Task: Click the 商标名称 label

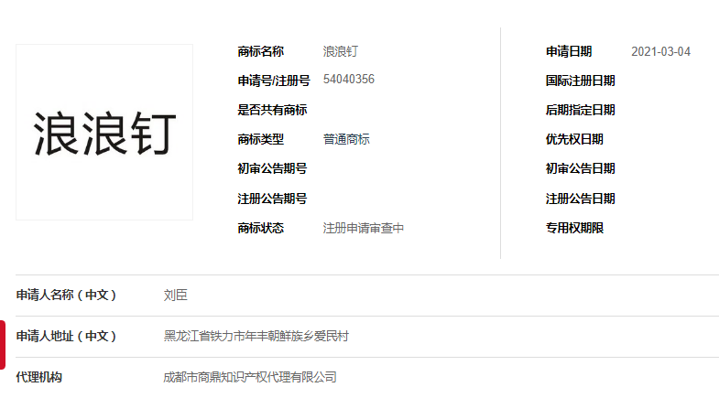Action: [260, 51]
